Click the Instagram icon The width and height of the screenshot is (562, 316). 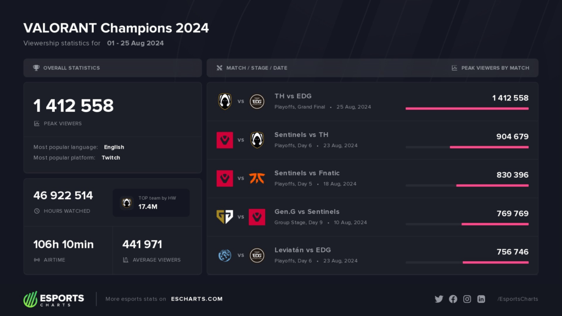click(467, 299)
